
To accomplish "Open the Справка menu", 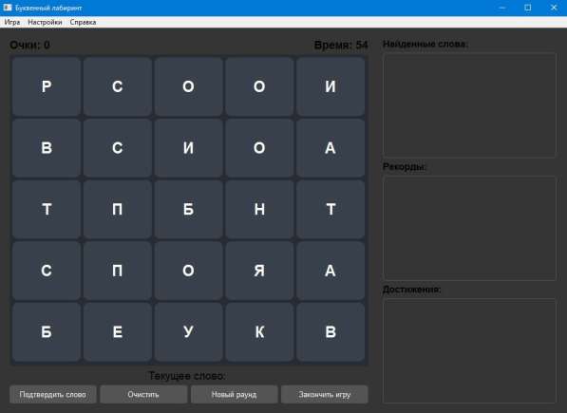I will click(83, 22).
